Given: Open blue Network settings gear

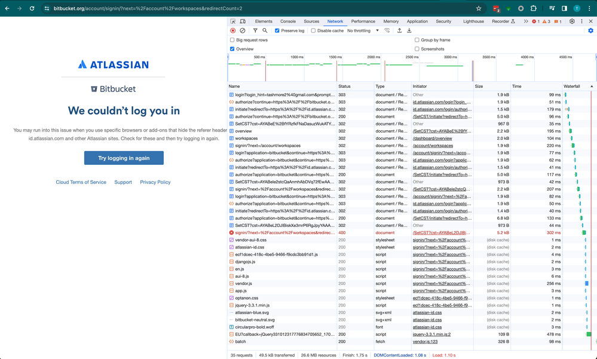Looking at the screenshot, I should click(590, 30).
